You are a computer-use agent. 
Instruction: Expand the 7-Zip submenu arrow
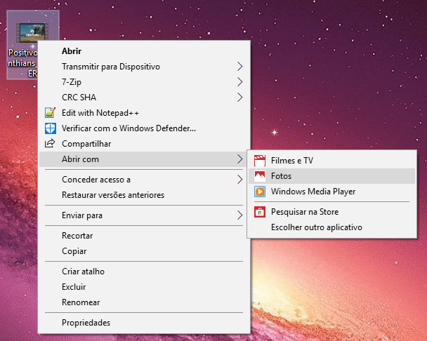[239, 82]
